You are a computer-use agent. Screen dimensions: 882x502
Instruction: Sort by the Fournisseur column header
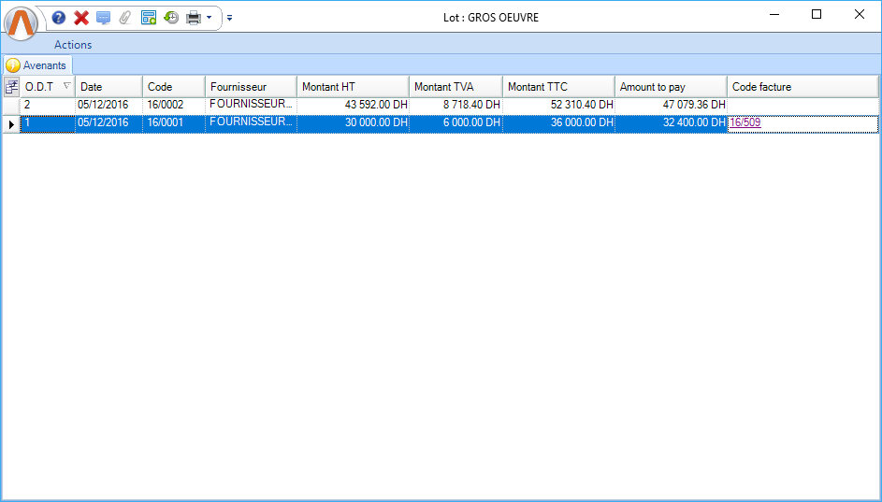[251, 87]
